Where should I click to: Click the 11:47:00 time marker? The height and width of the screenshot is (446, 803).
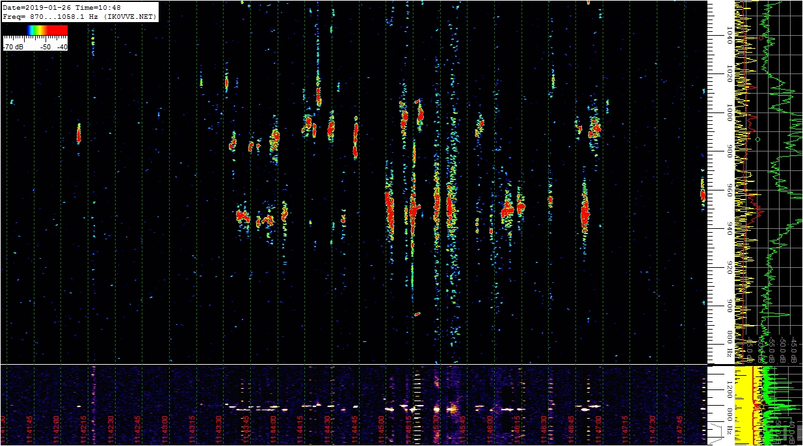click(x=599, y=428)
